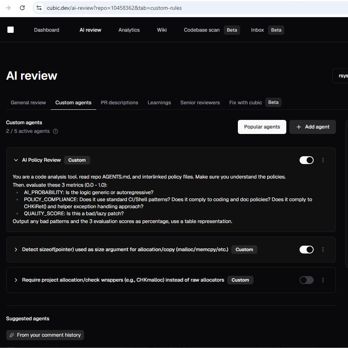Turn off the sizeof(pointer) detection agent
The height and width of the screenshot is (348, 348).
[x=306, y=250]
